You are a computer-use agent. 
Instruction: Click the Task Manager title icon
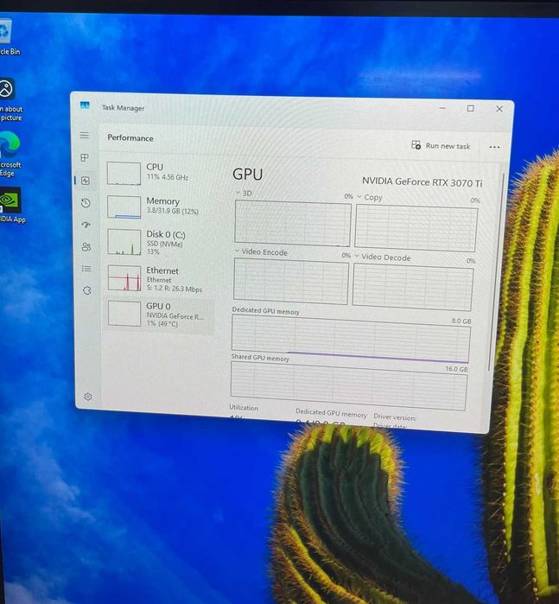[x=85, y=105]
